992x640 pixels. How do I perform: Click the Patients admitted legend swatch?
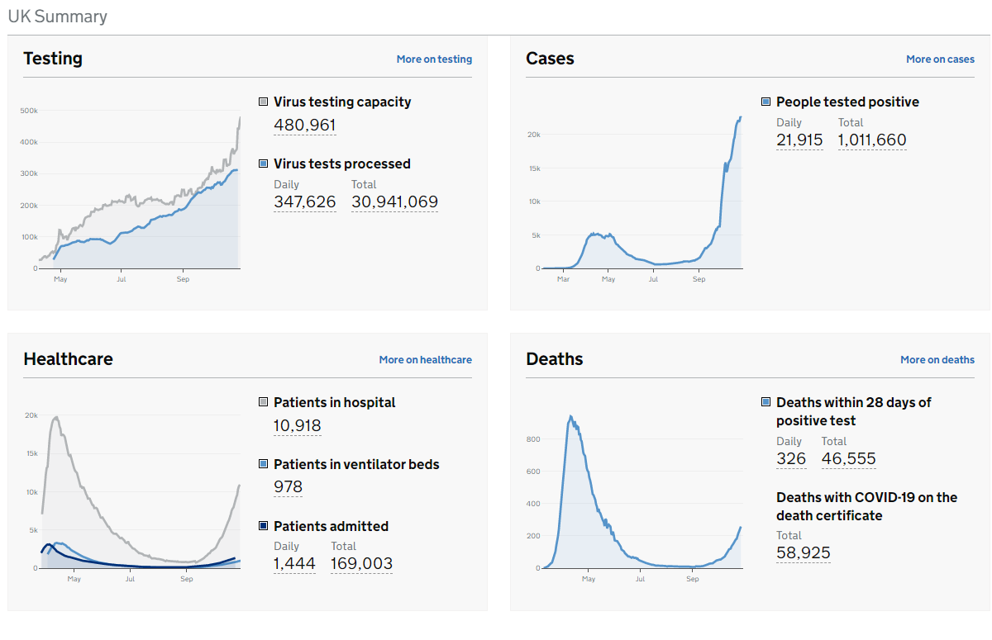pos(264,526)
